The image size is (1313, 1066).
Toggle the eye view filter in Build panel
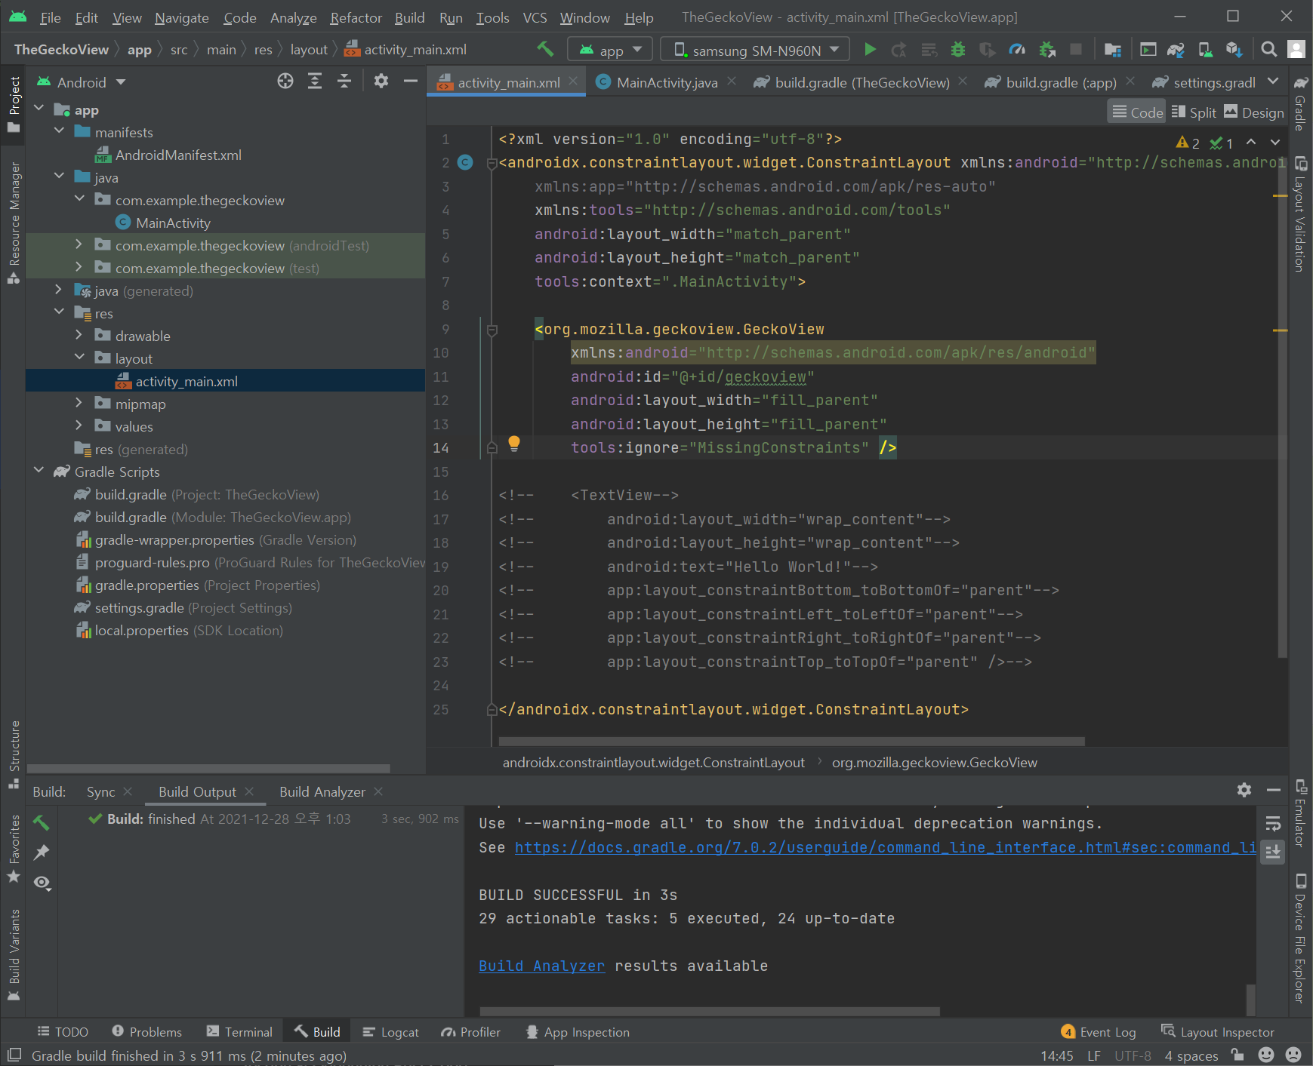coord(42,883)
